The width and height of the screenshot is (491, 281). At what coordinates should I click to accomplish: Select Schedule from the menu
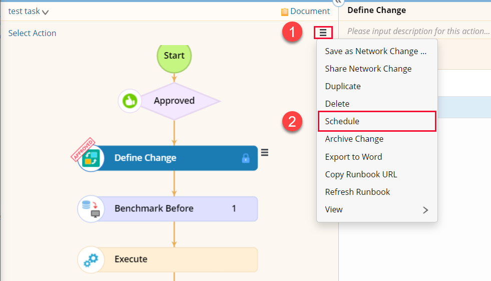[342, 121]
